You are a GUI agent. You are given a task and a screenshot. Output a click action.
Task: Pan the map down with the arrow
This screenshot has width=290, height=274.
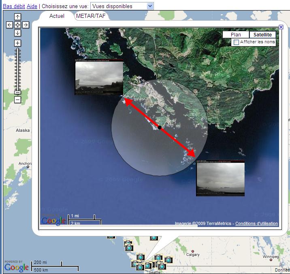click(17, 33)
